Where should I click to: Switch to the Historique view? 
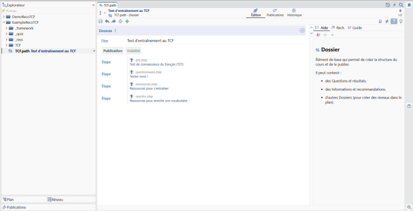[x=294, y=13]
